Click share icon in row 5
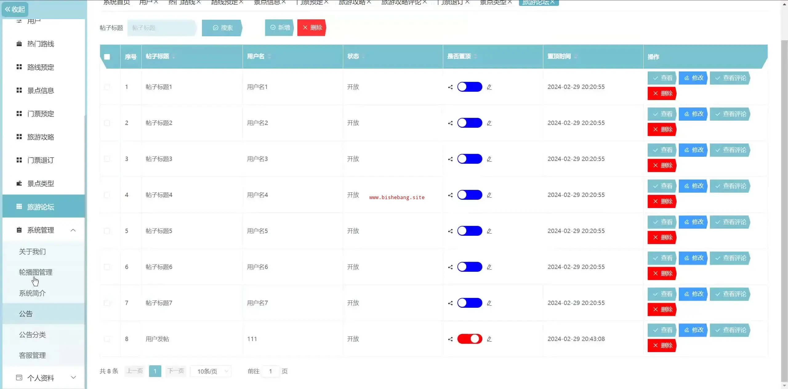This screenshot has height=389, width=788. point(450,231)
